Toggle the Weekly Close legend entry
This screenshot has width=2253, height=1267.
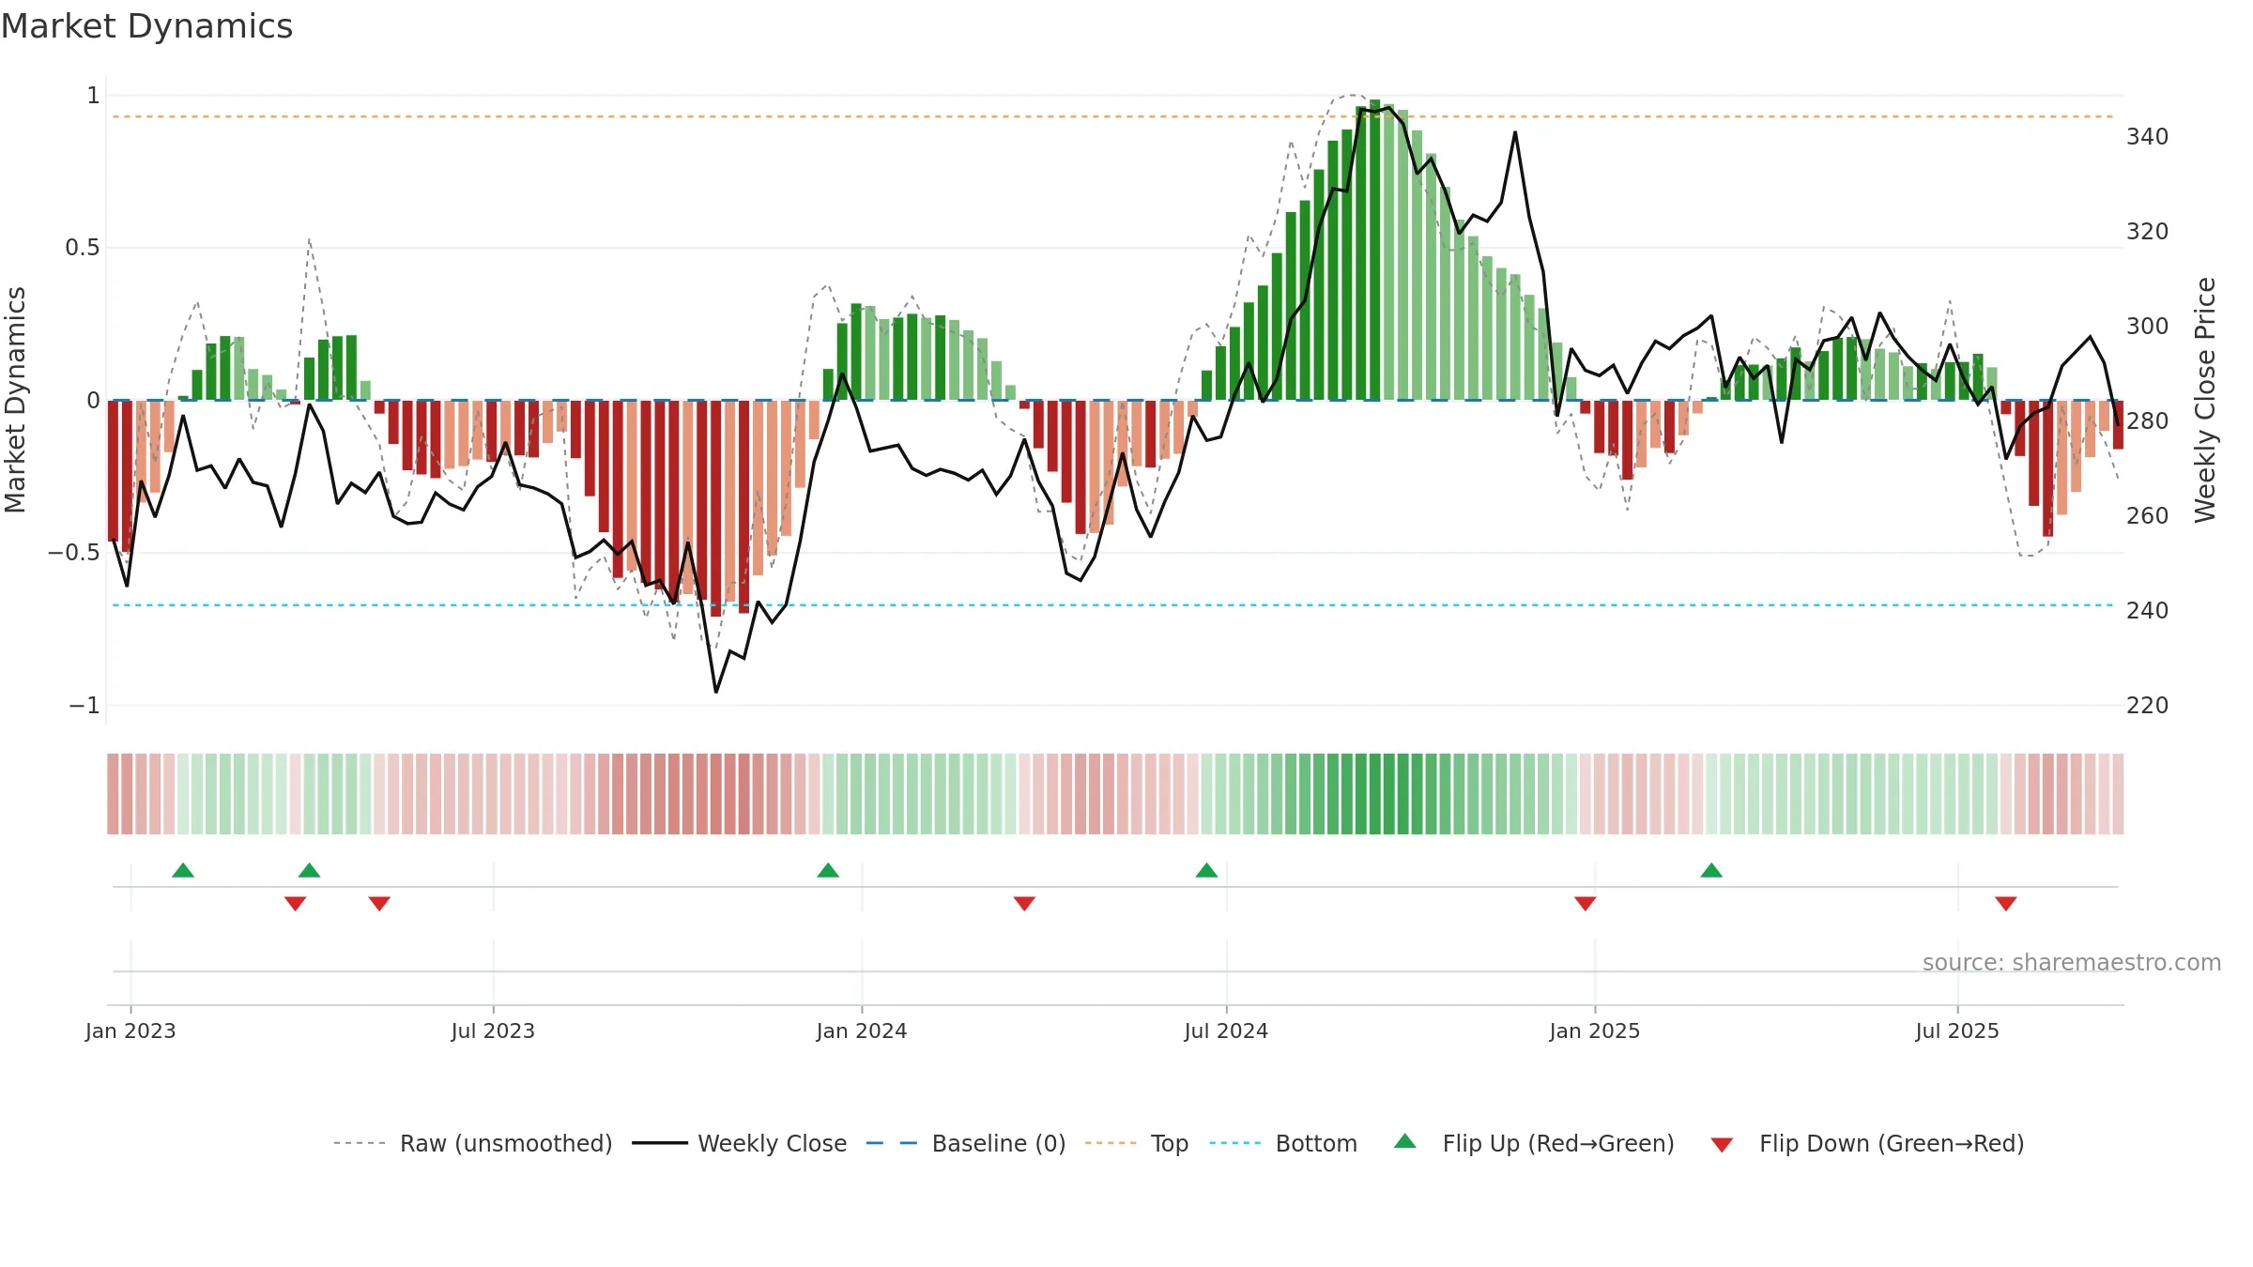[x=740, y=1144]
